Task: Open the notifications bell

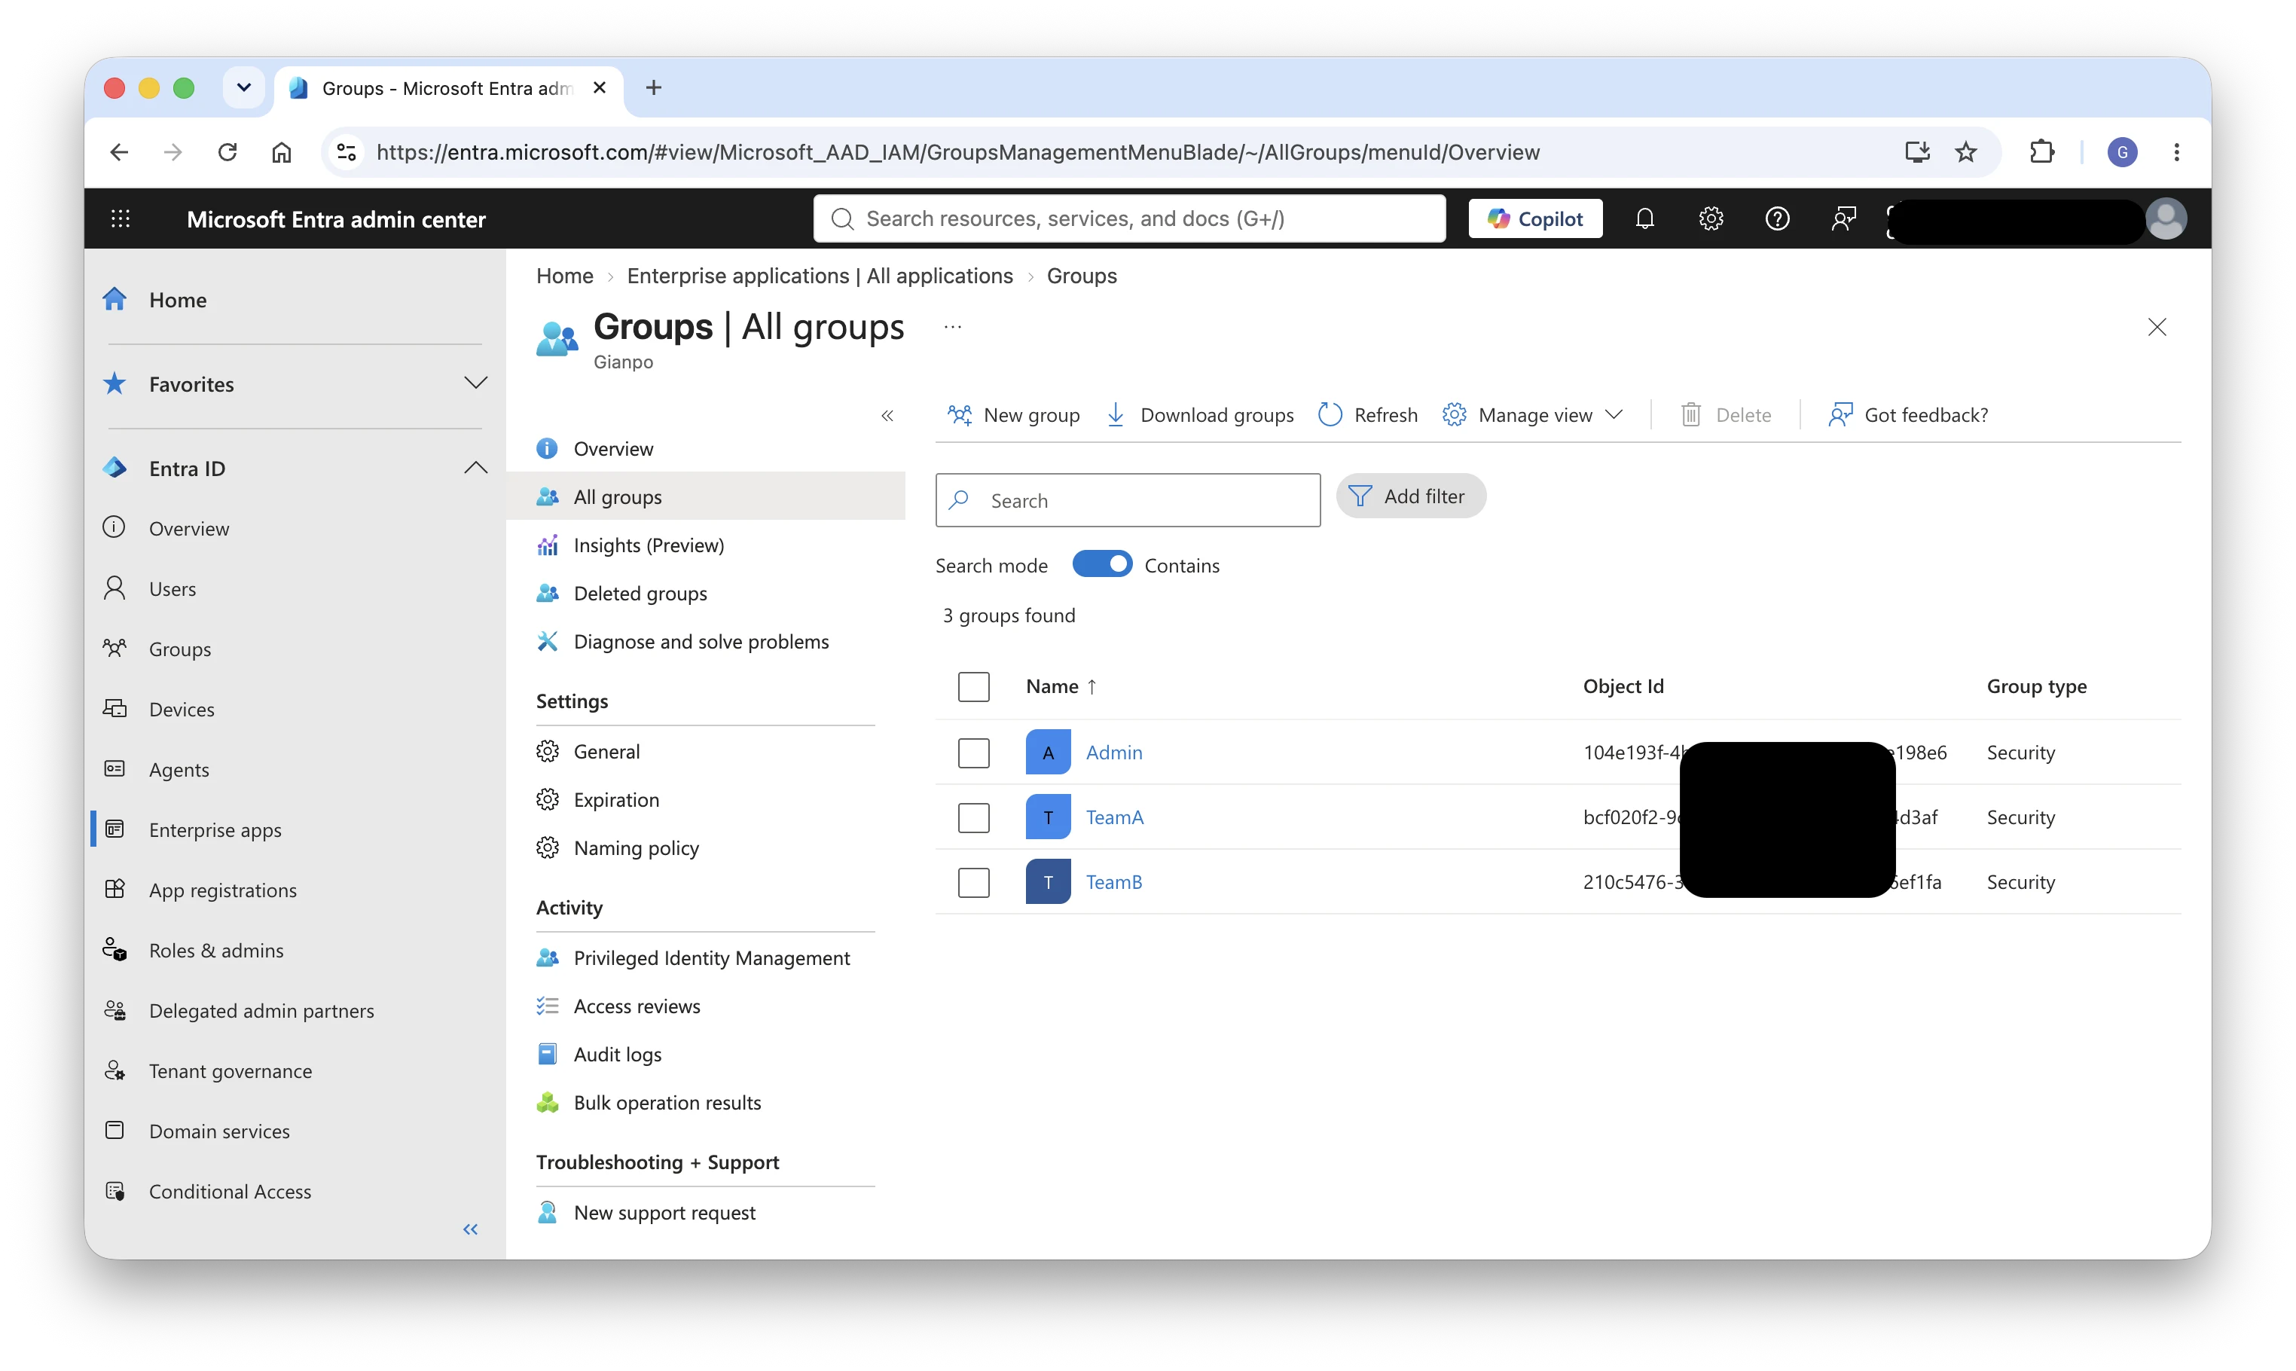Action: click(x=1645, y=219)
